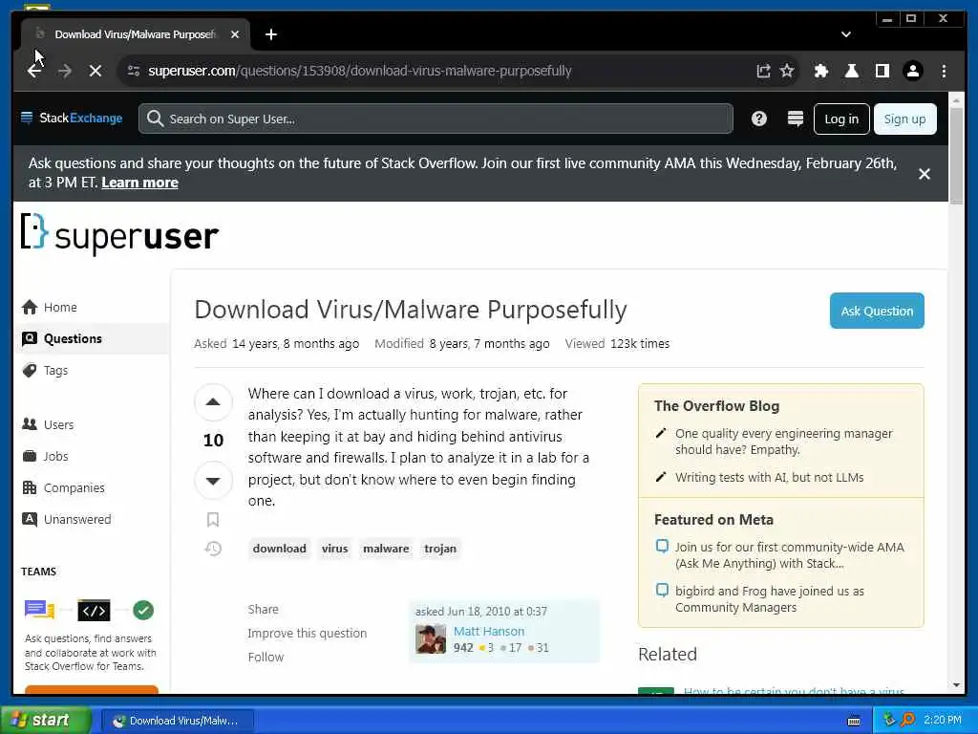Click the trojan tag
Viewport: 978px width, 734px height.
tap(440, 549)
